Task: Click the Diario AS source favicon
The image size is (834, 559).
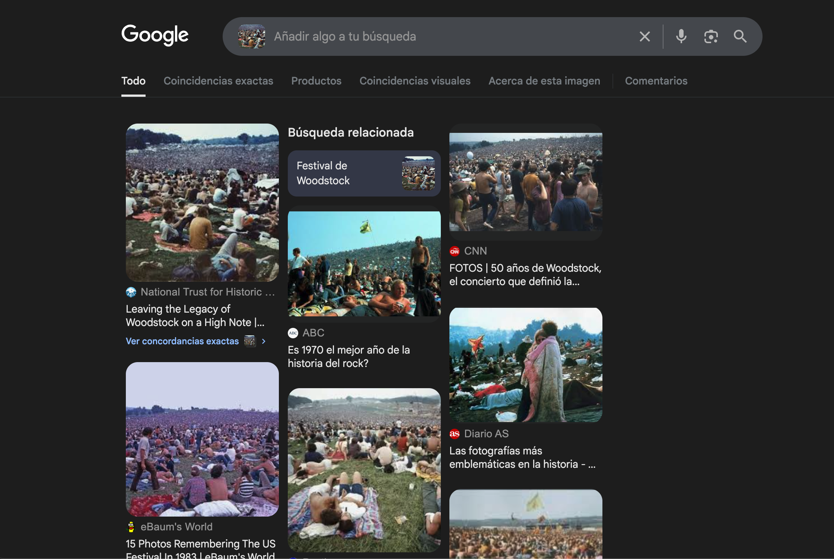Action: click(x=454, y=434)
